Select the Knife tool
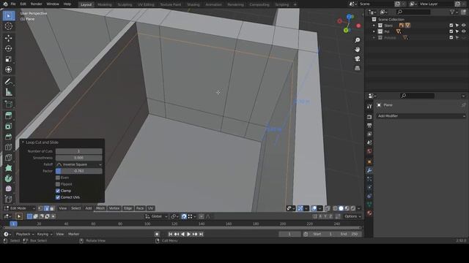Image resolution: width=469 pixels, height=263 pixels. 8,158
